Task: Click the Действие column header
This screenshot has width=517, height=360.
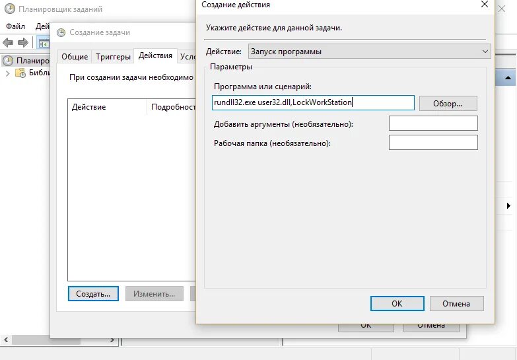Action: click(x=108, y=107)
